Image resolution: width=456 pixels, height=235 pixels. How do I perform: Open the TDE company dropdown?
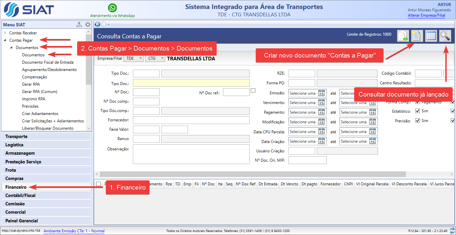pos(133,58)
